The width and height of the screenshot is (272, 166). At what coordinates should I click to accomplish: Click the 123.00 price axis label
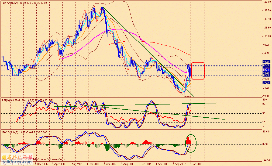(267, 2)
